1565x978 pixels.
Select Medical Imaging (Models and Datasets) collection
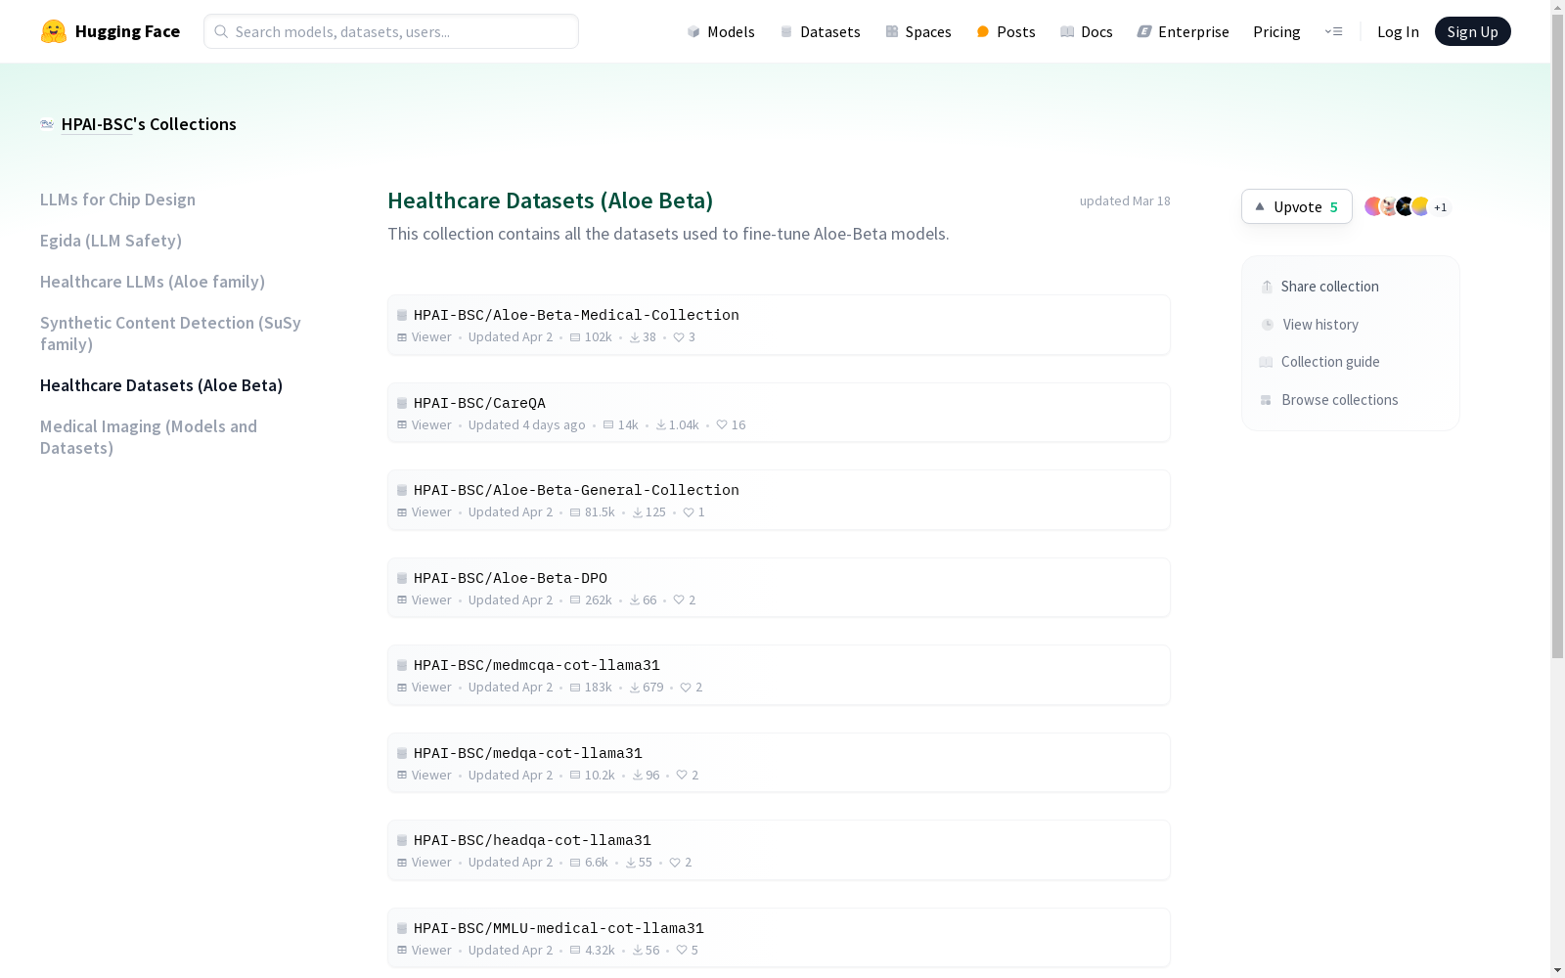coord(149,437)
